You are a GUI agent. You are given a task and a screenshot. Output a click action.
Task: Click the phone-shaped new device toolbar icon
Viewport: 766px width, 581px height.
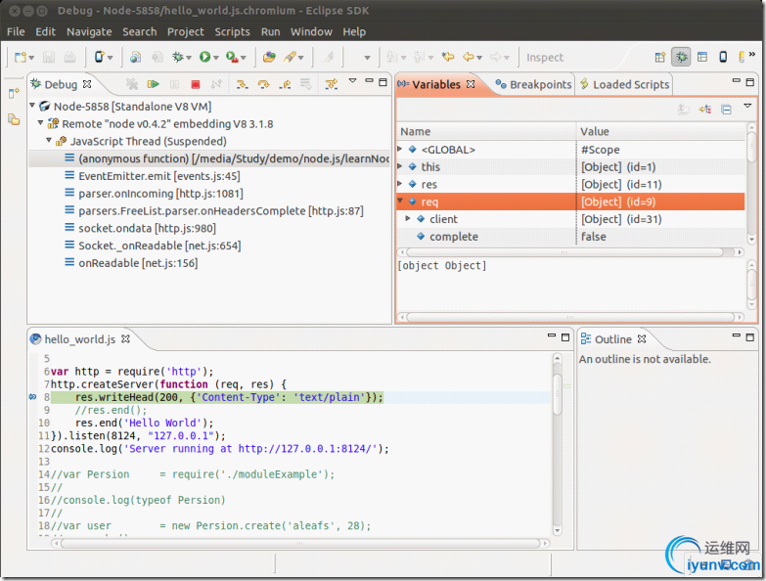pos(99,57)
